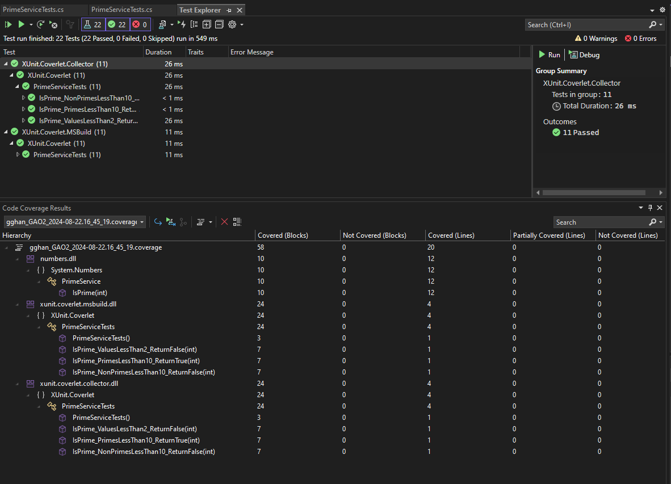Click Group By hierarchy icon in Test Explorer
Viewport: 671px width, 484px height.
[x=194, y=24]
